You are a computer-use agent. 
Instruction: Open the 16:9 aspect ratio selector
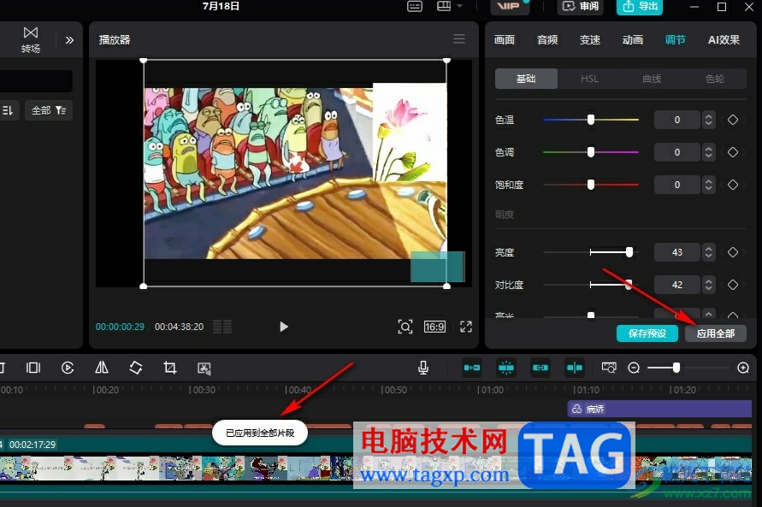point(434,327)
